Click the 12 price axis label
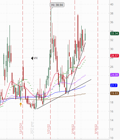Screen dimensions: 120x140 pyautogui.click(x=112, y=129)
